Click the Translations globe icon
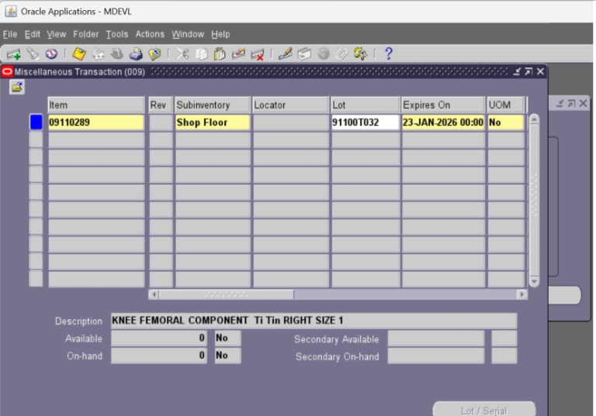 click(x=323, y=54)
